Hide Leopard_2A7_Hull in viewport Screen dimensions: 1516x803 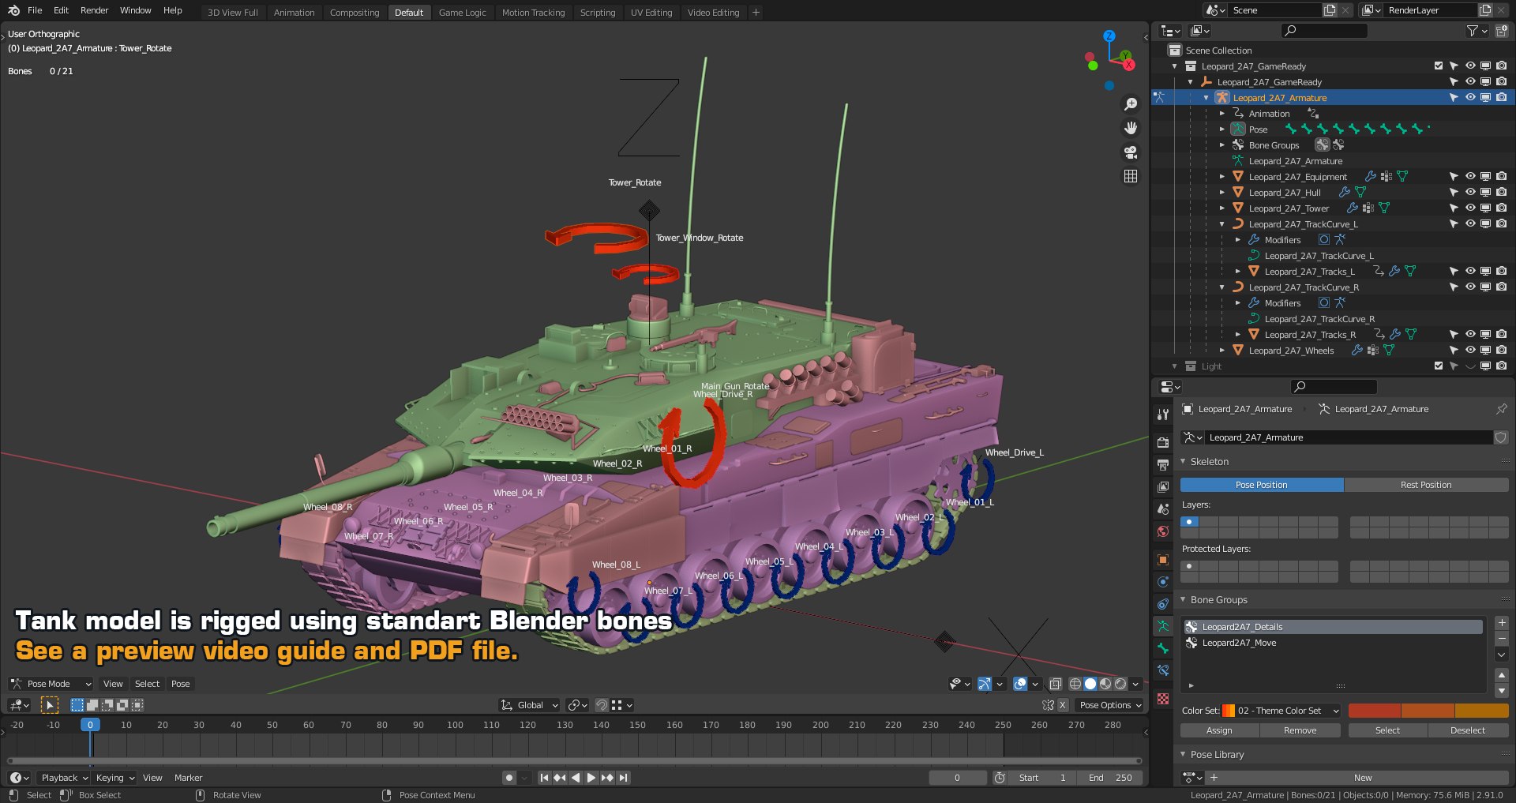(1470, 193)
